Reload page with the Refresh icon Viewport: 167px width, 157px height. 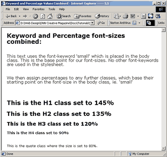click(43, 16)
